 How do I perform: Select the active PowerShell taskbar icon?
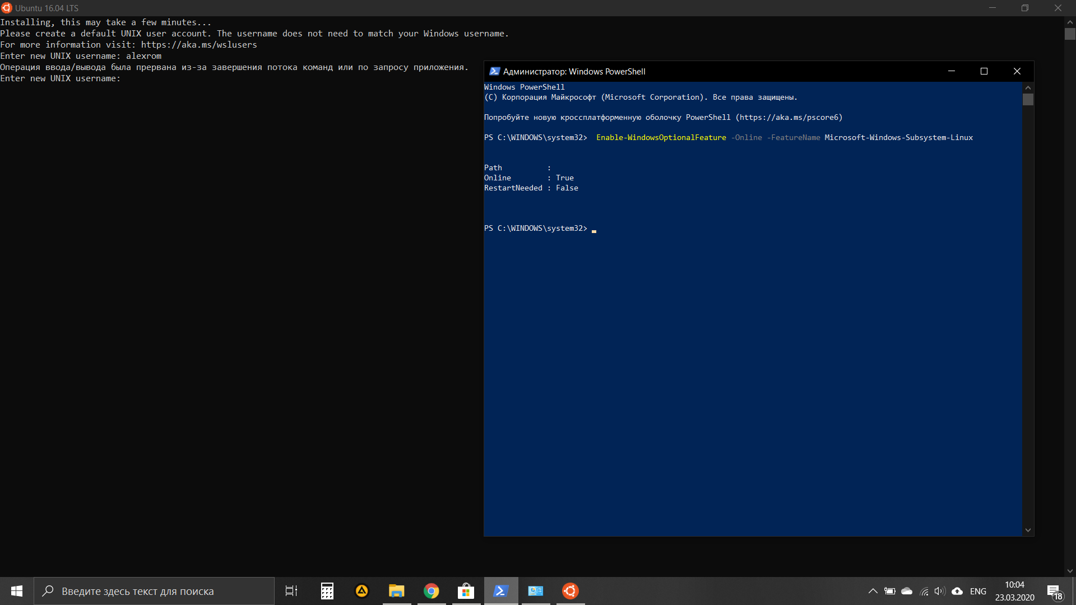tap(501, 591)
